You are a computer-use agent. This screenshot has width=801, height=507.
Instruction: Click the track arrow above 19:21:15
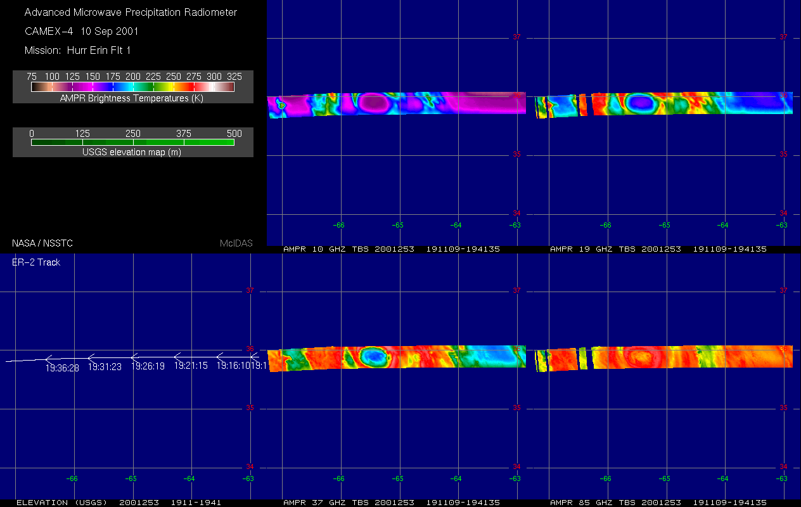pyautogui.click(x=177, y=357)
